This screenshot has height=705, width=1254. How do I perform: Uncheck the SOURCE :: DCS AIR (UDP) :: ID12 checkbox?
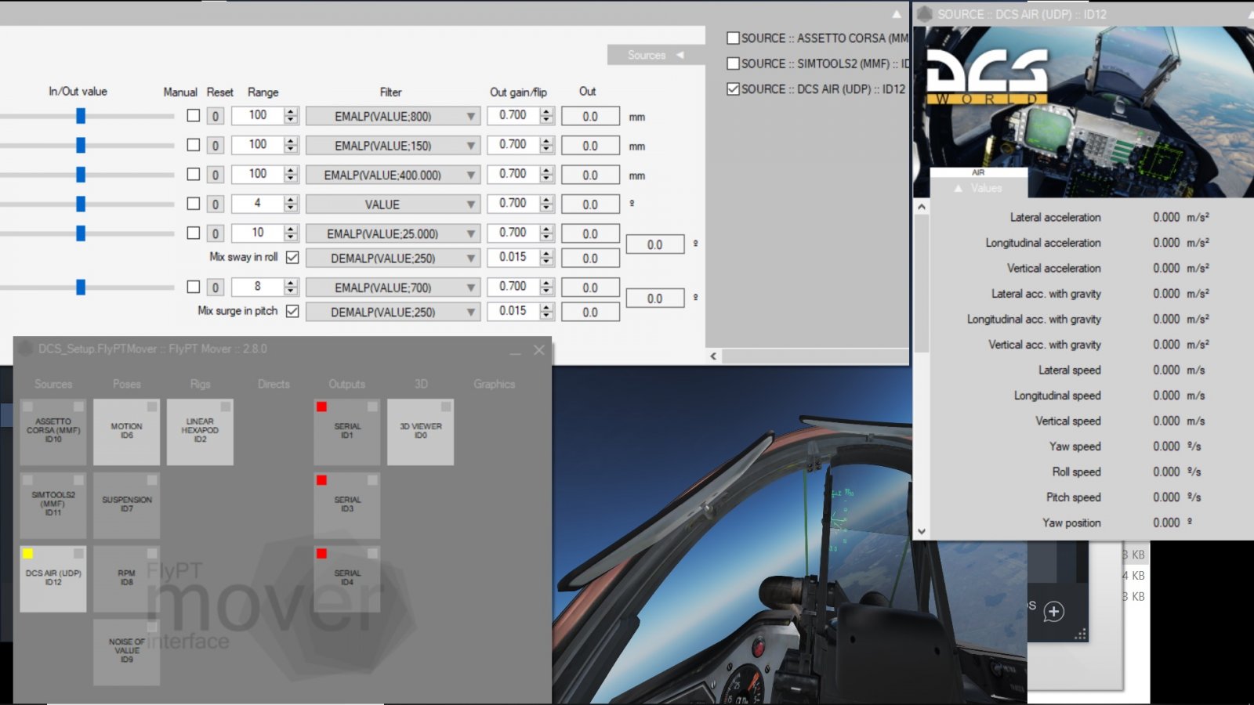pos(733,89)
